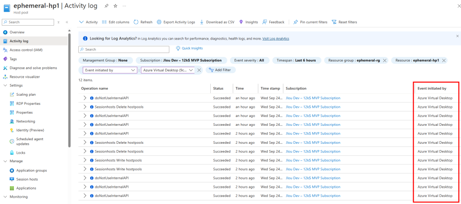Open Insights lightbulb in toolbar

coord(241,22)
